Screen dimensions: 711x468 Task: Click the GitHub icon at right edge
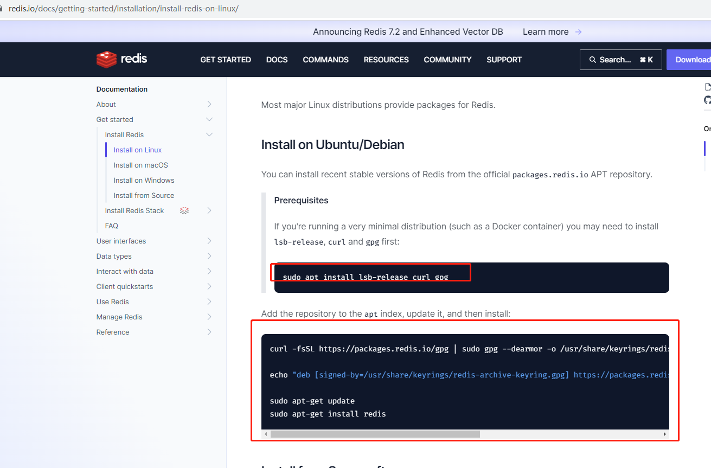(708, 100)
